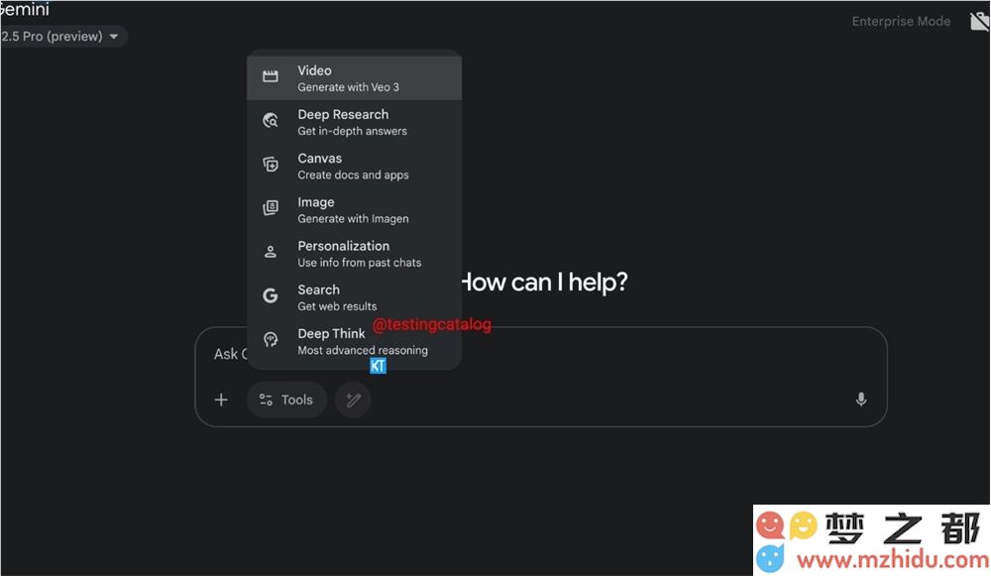Viewport: 991px width, 576px height.
Task: Click the Deep Think brain icon
Action: click(x=271, y=339)
